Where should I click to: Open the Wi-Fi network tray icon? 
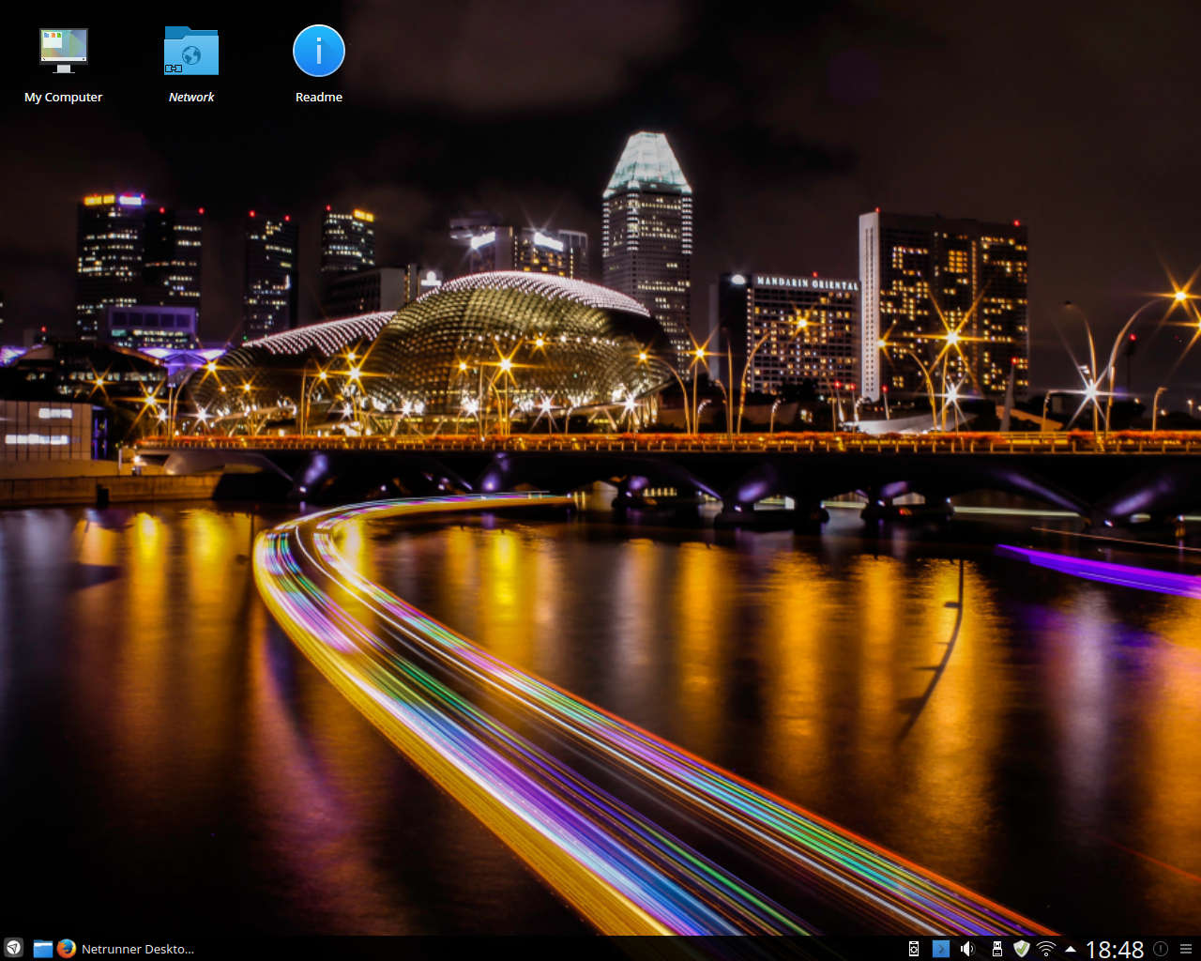1046,949
